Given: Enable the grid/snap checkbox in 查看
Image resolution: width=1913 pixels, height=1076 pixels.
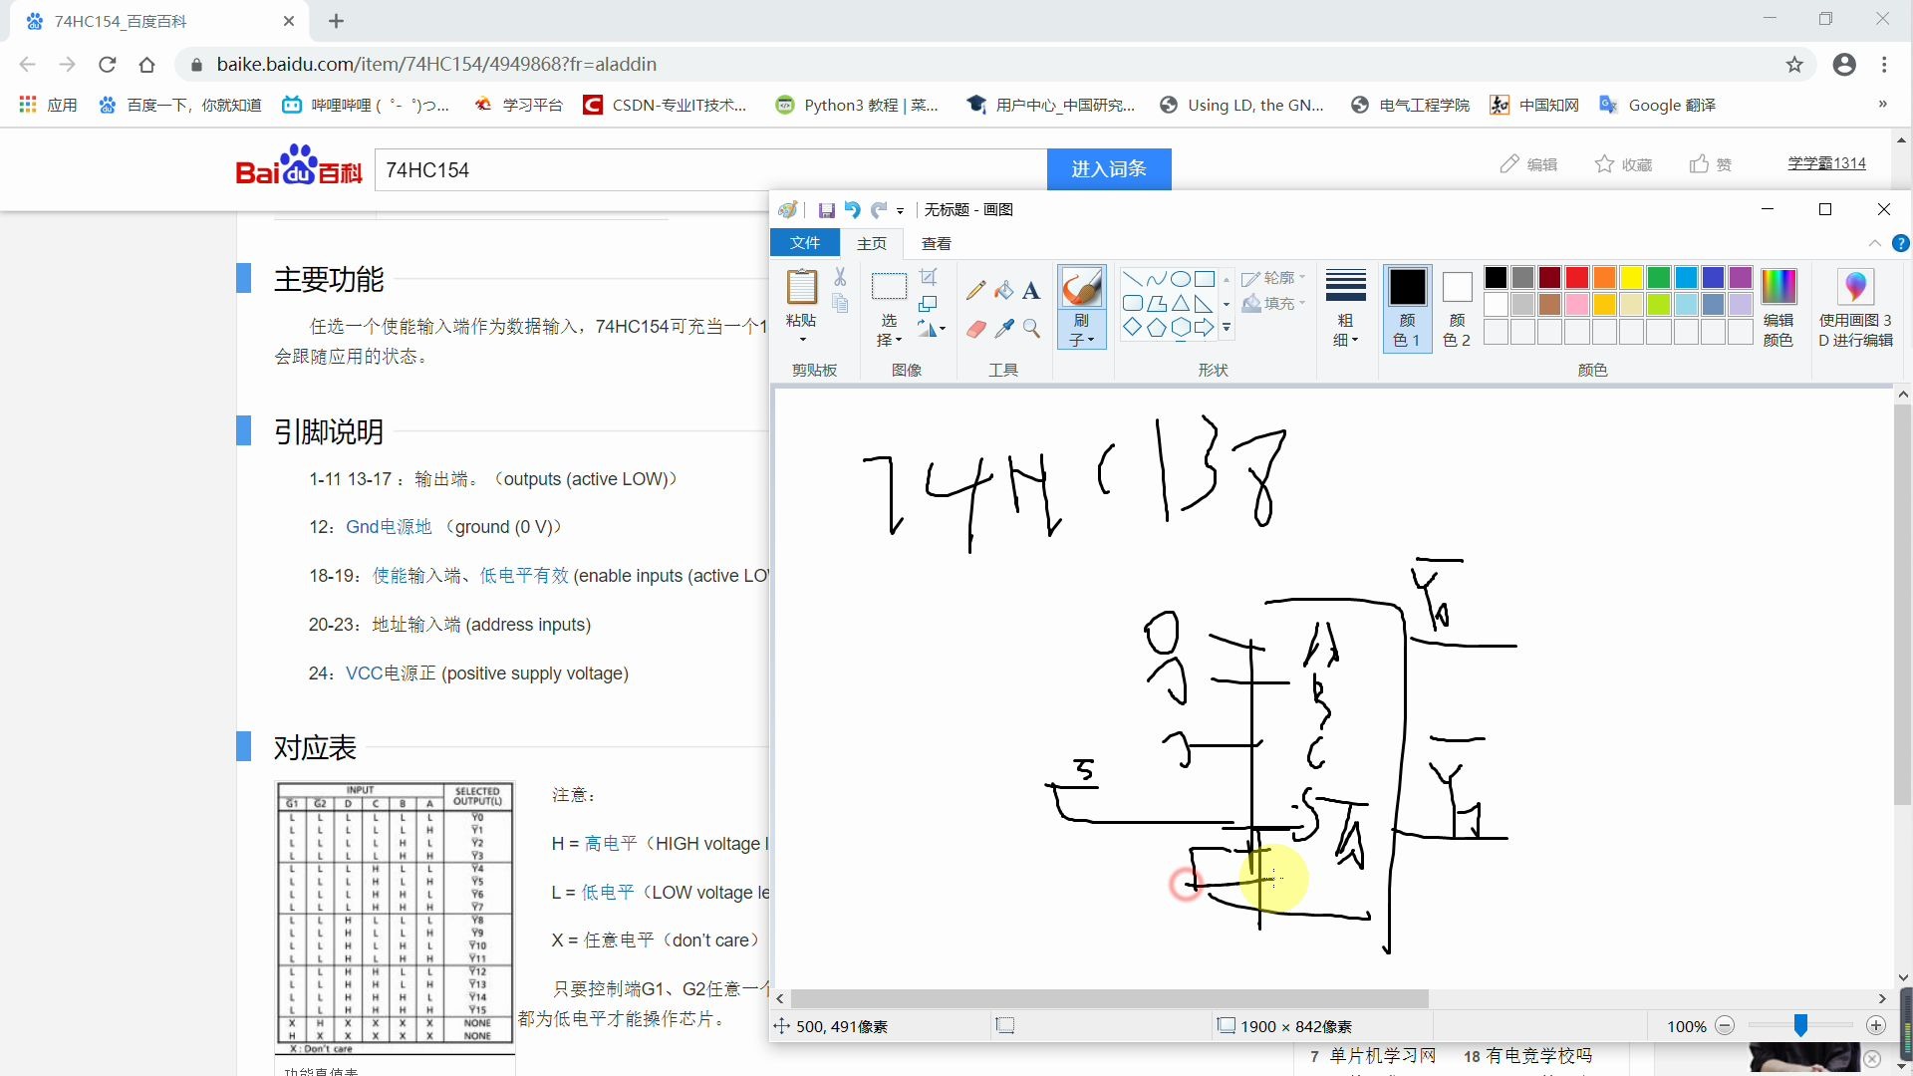Looking at the screenshot, I should 936,243.
